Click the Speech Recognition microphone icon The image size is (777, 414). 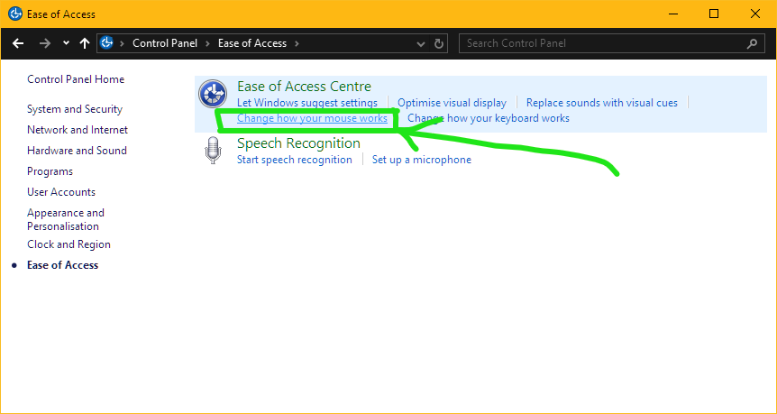click(213, 151)
